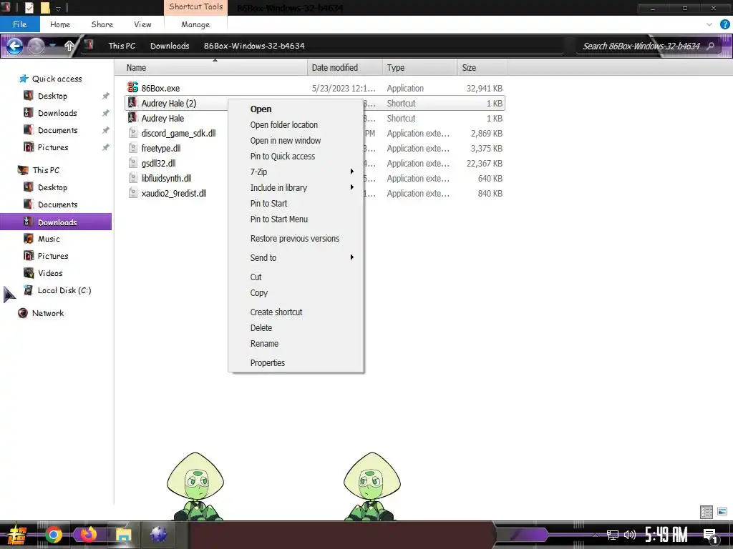Open volume control in system tray
Viewport: 733px width, 549px height.
(630, 535)
